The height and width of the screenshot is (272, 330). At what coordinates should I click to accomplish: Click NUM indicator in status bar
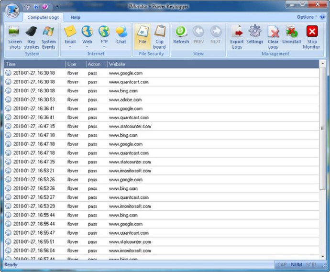(x=297, y=265)
